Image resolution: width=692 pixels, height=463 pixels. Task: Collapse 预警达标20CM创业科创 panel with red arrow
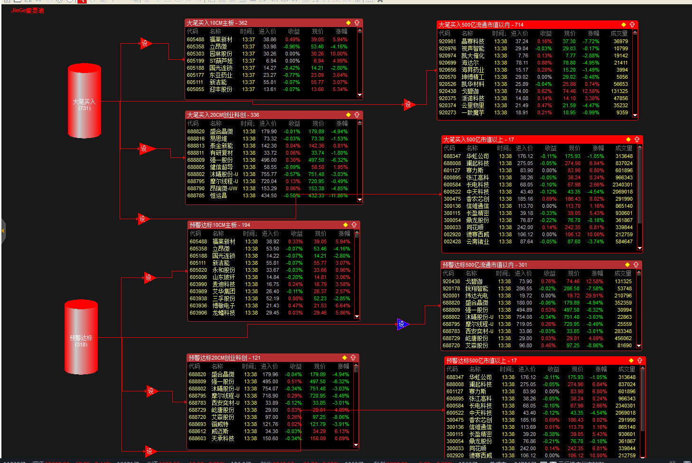[353, 358]
